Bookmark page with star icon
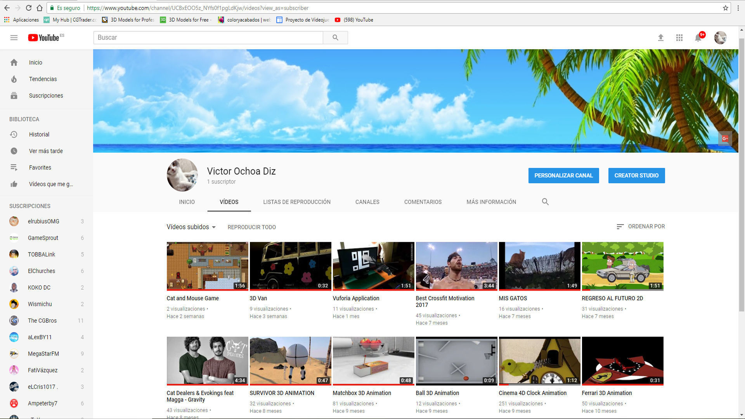 pyautogui.click(x=725, y=8)
